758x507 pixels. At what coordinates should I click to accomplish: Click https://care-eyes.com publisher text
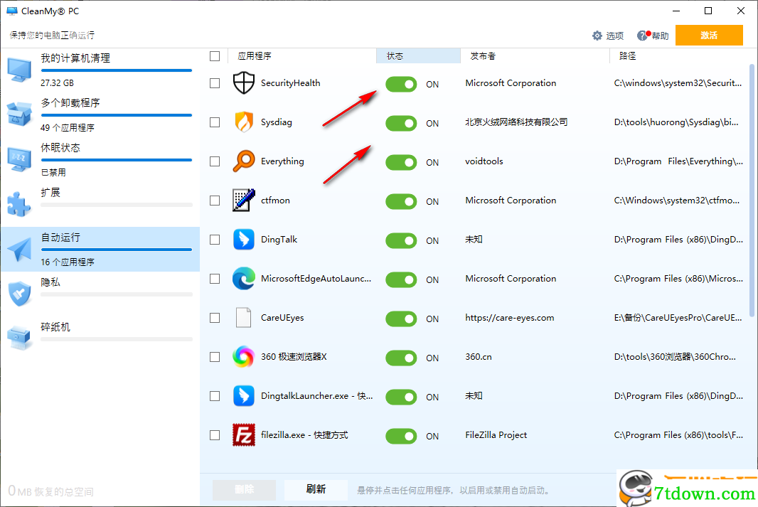[x=510, y=318]
